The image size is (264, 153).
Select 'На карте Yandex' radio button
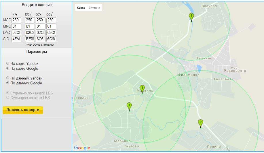point(8,63)
